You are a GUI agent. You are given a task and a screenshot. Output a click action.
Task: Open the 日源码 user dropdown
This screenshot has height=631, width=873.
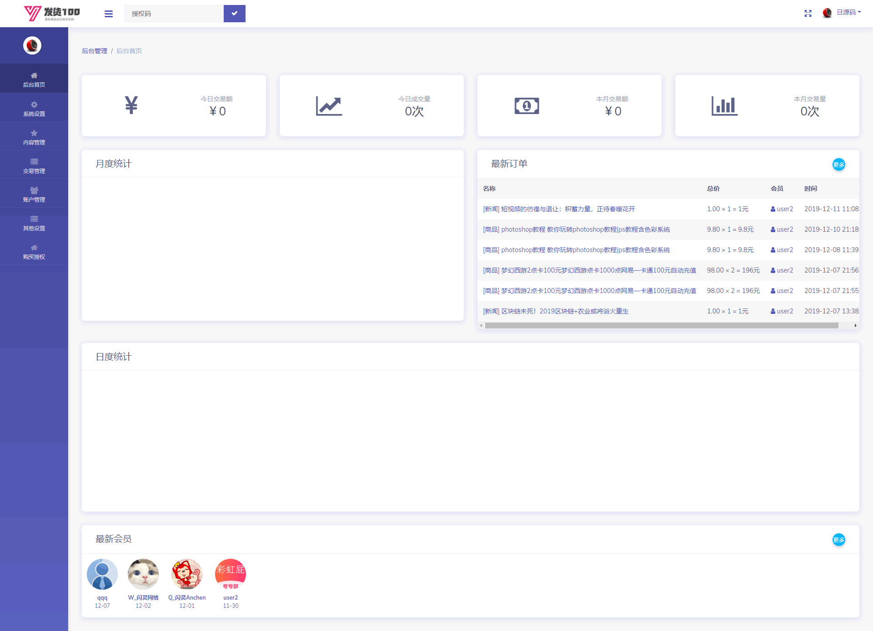pos(848,13)
